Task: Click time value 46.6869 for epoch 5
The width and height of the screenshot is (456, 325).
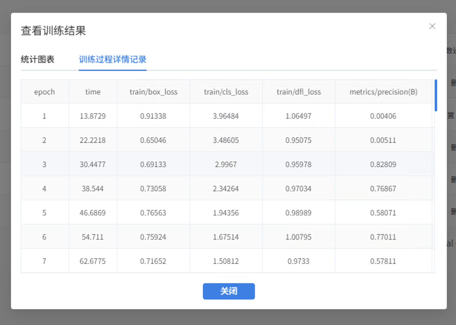Action: pyautogui.click(x=93, y=212)
